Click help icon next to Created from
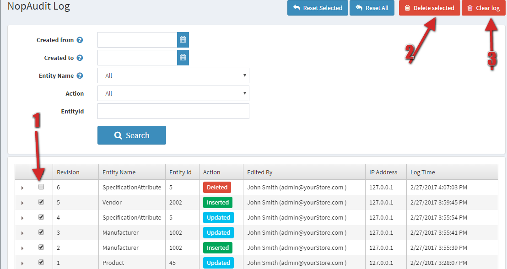507x269 pixels. 80,40
